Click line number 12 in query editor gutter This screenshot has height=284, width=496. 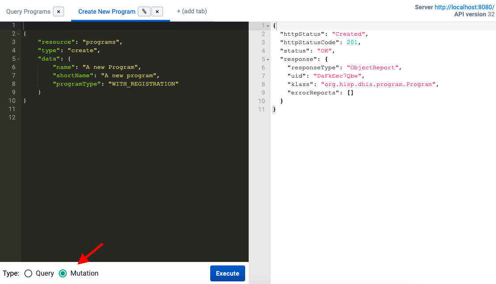(11, 117)
